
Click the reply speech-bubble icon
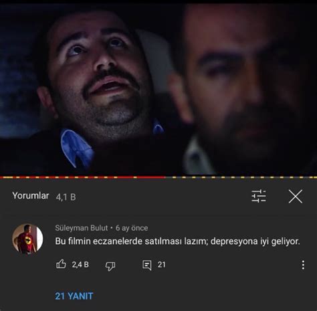(147, 266)
